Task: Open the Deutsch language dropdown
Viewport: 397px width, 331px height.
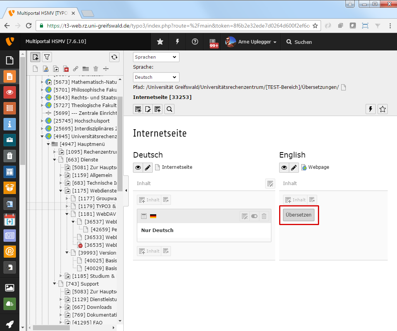Action: tap(156, 77)
